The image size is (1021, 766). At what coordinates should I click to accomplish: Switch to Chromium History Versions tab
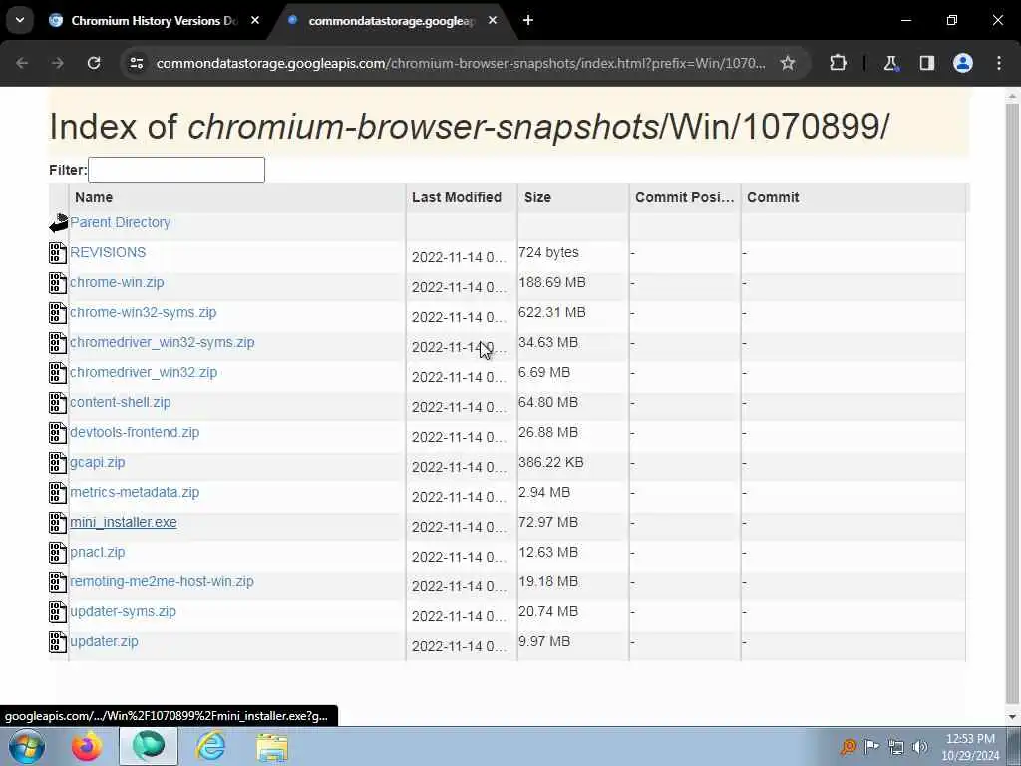[155, 21]
